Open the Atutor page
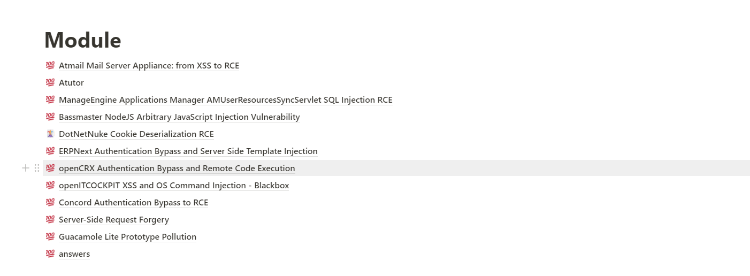The image size is (750, 276). click(x=71, y=83)
